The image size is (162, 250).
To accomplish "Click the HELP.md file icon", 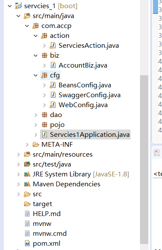I will pos(27,214).
